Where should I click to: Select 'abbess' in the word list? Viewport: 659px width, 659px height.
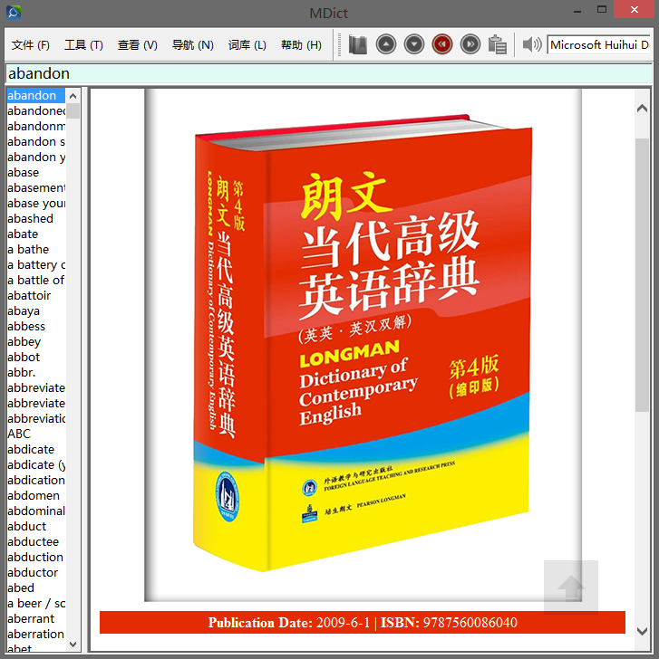tap(36, 326)
